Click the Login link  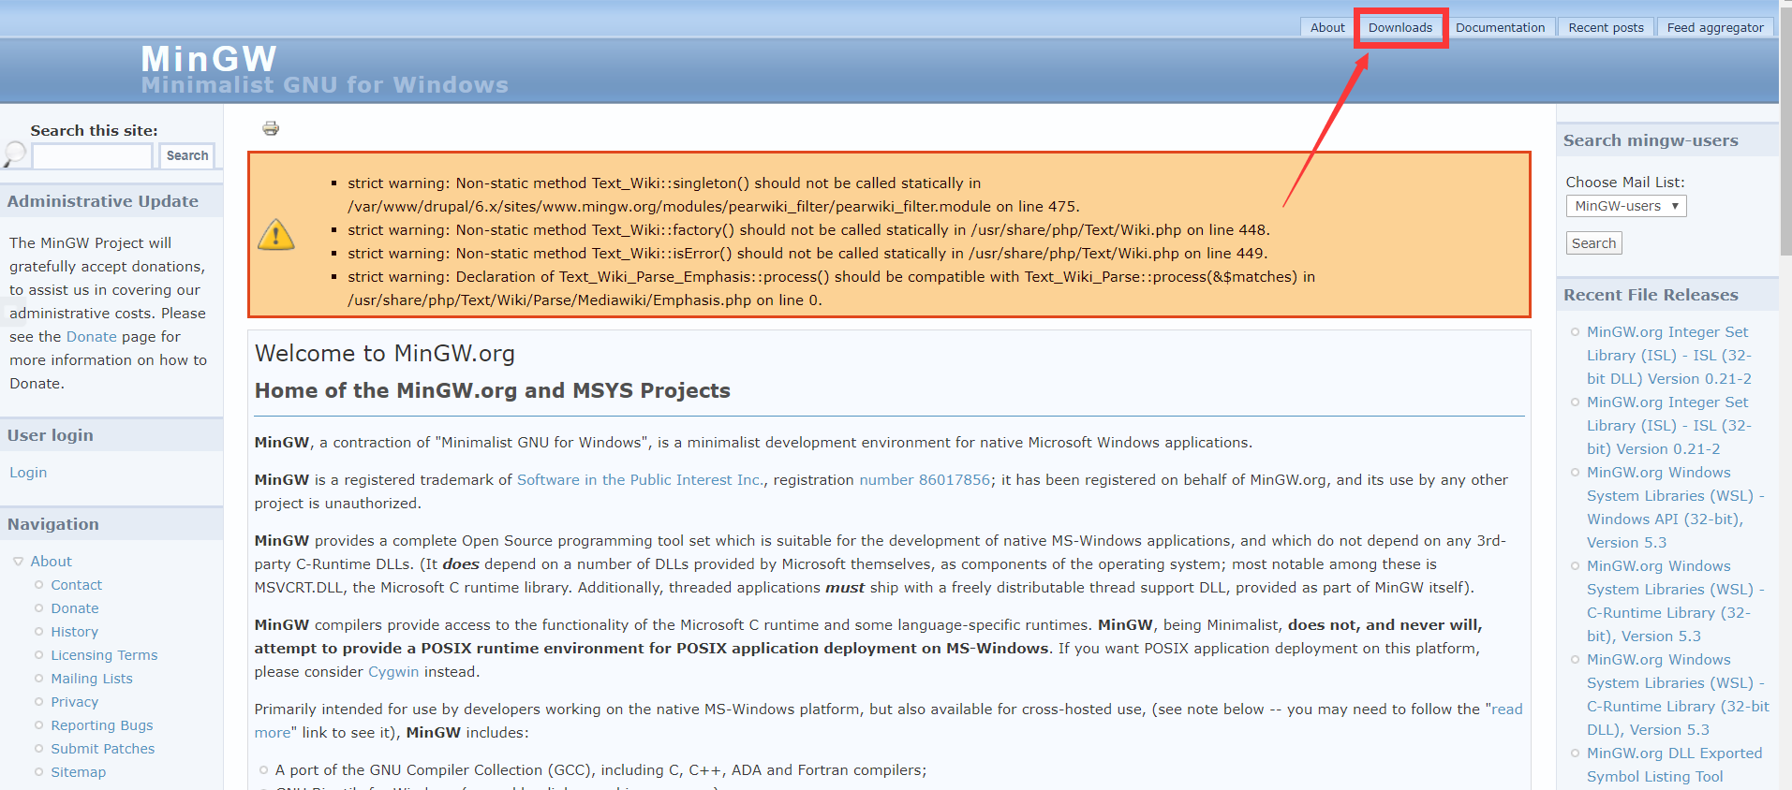(x=28, y=473)
